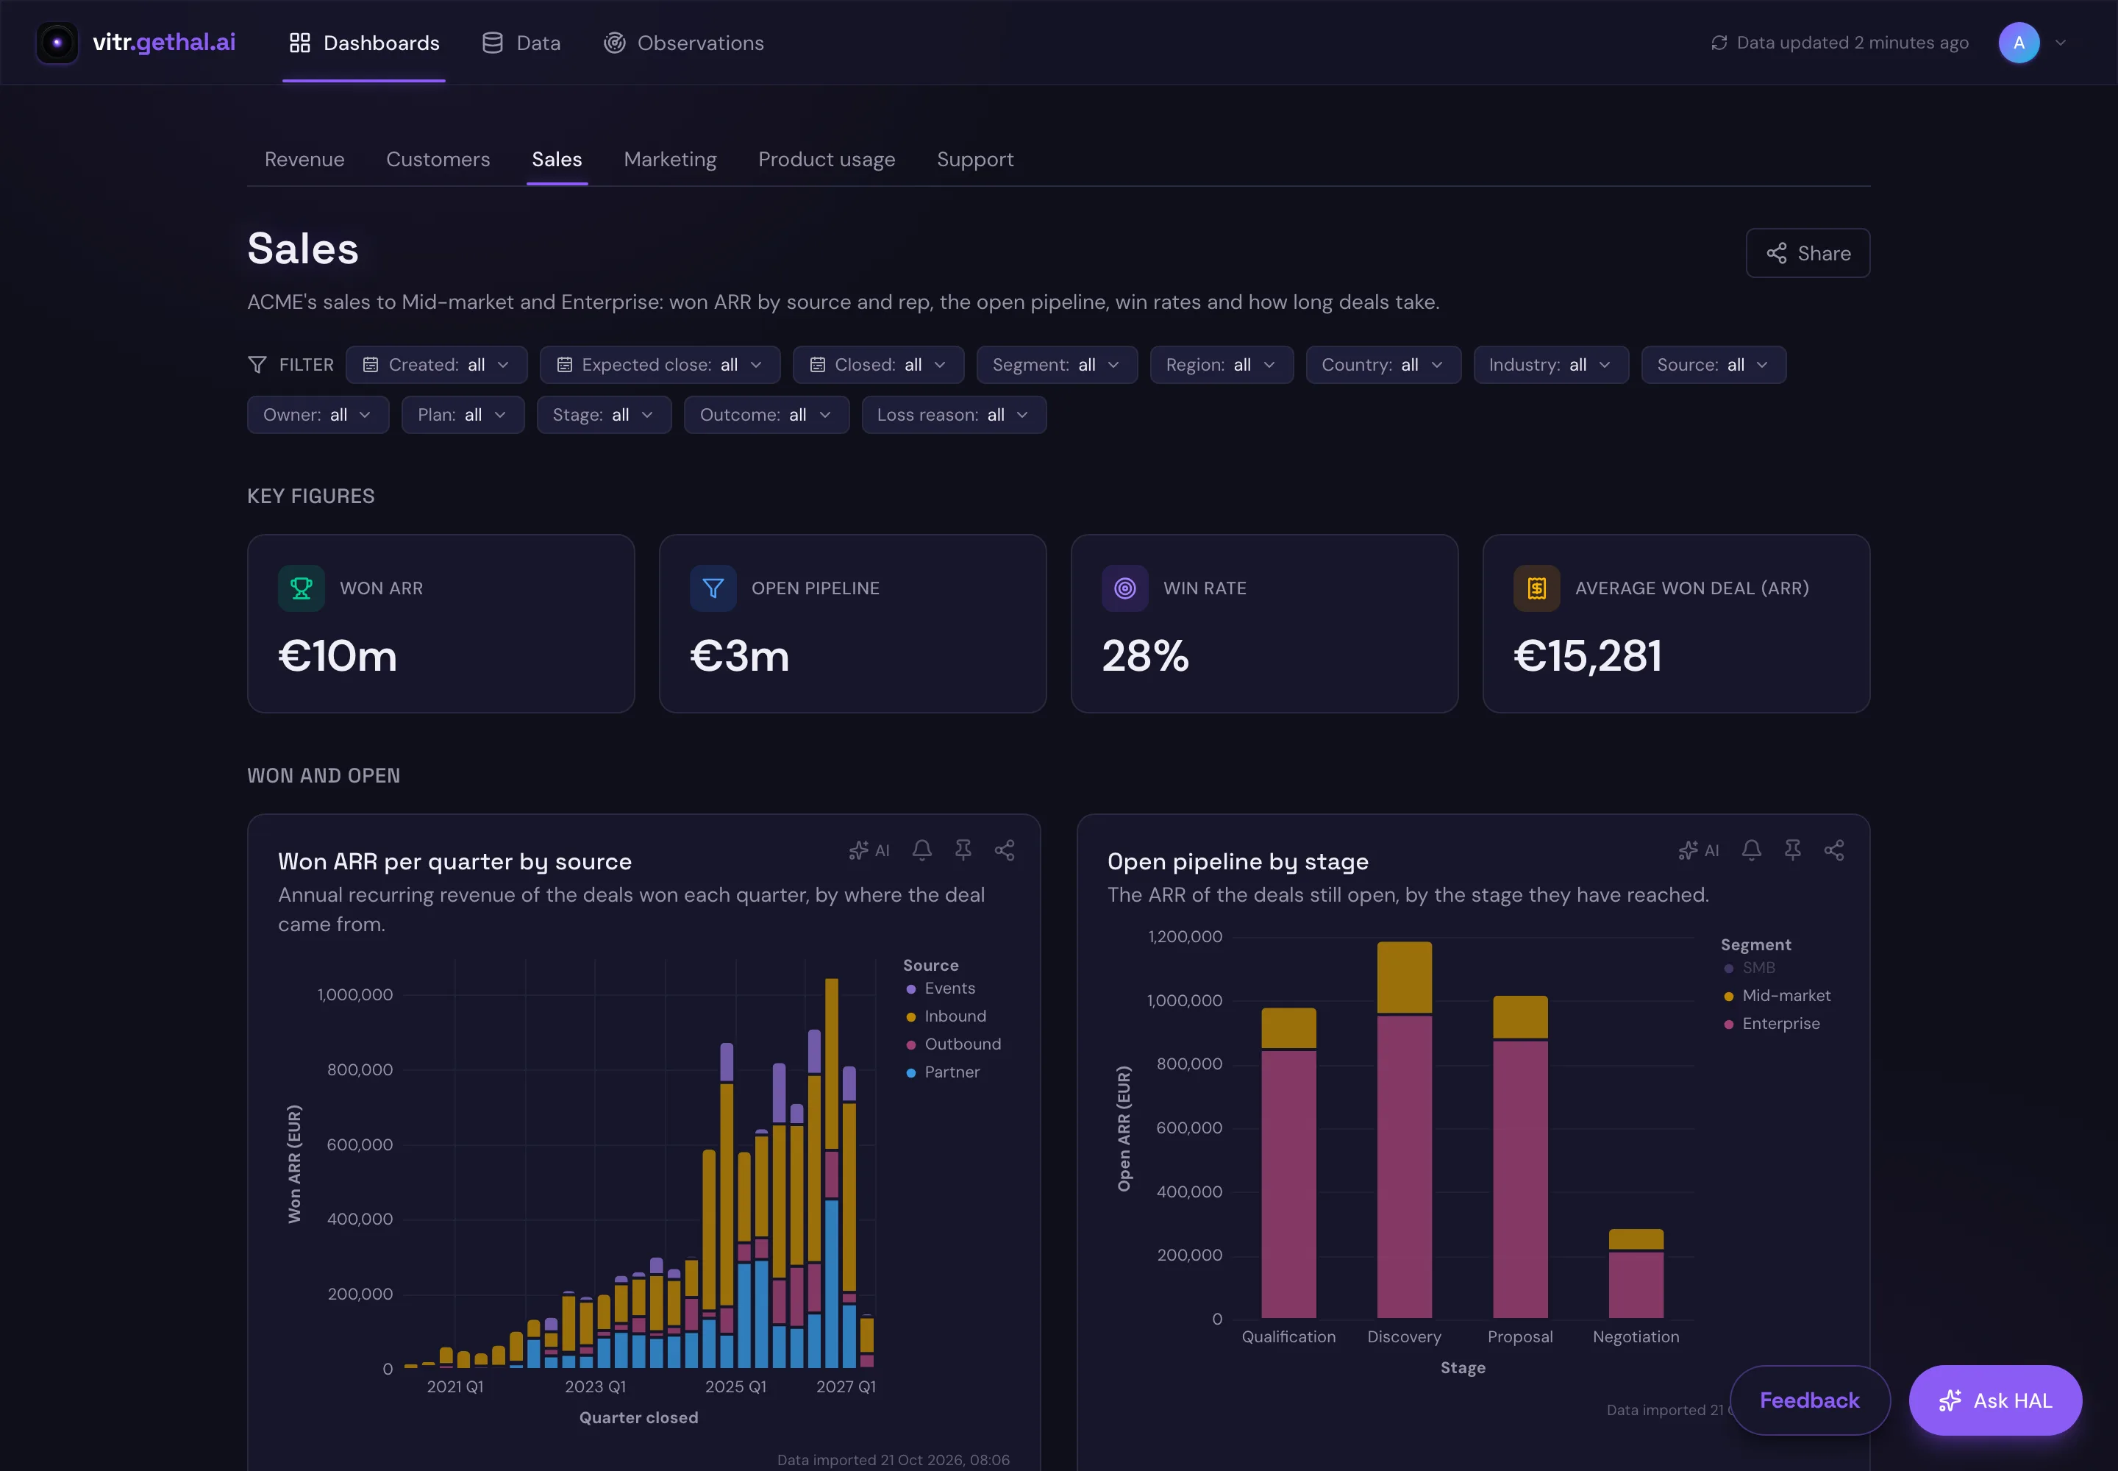This screenshot has width=2118, height=1471.
Task: Click the Feedback button
Action: [1809, 1400]
